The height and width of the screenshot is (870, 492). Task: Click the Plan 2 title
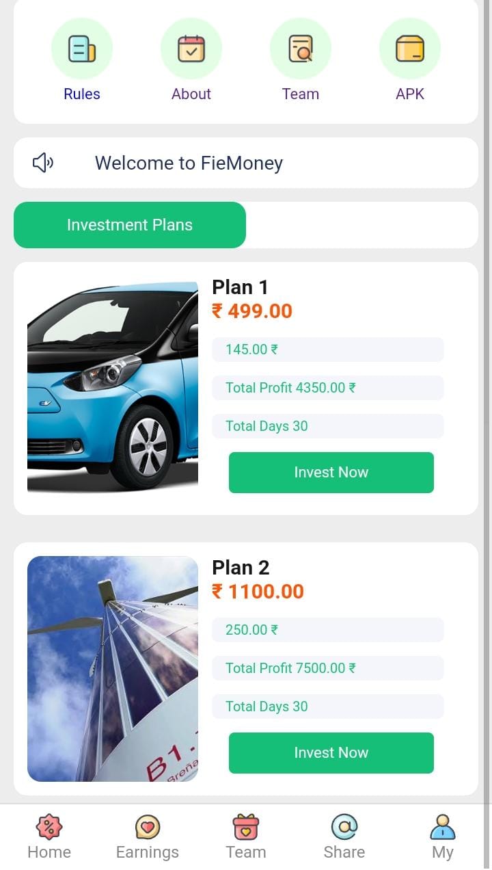coord(241,568)
